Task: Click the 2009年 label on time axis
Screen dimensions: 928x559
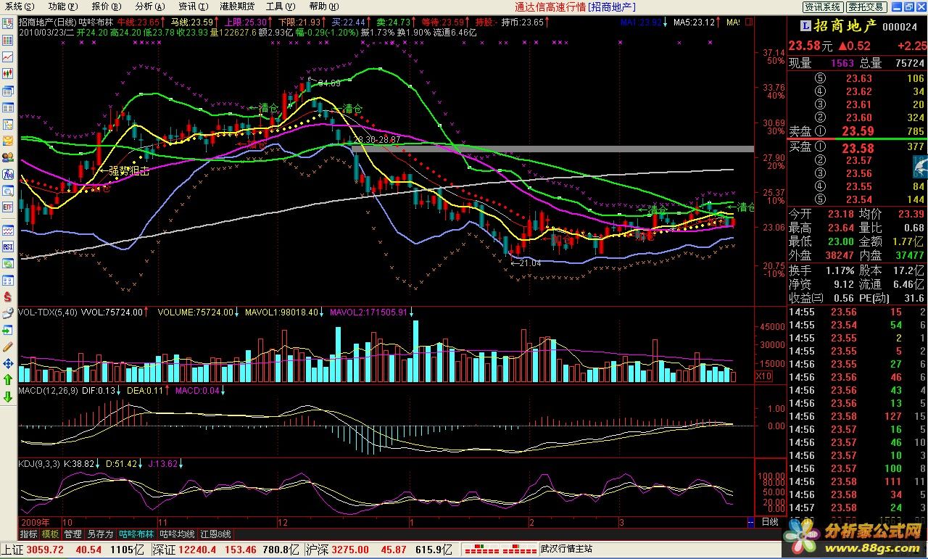Action: click(x=35, y=521)
